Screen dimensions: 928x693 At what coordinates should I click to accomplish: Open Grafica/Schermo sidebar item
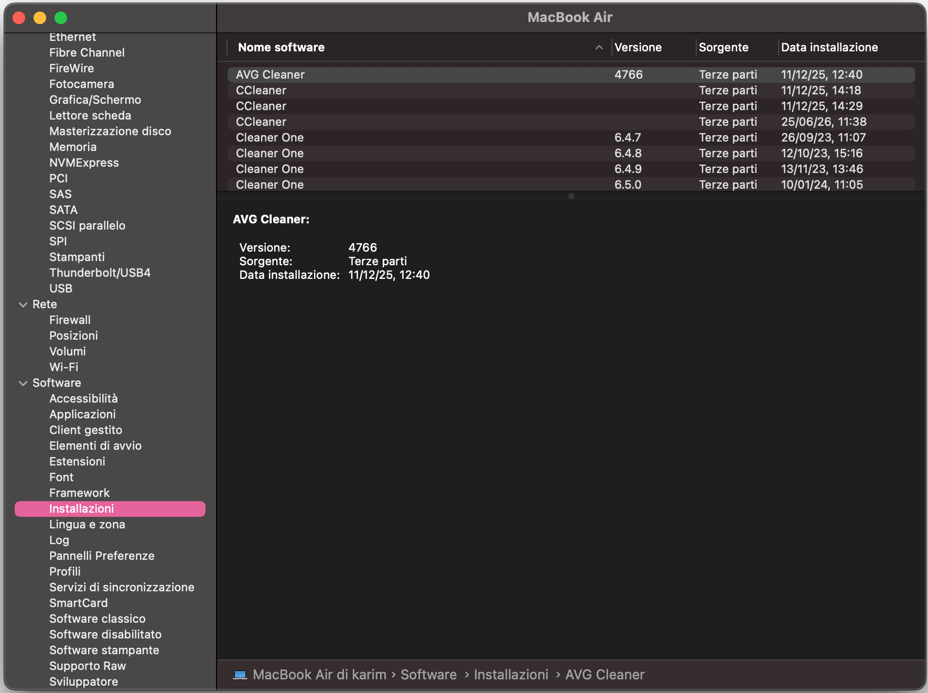click(x=95, y=100)
